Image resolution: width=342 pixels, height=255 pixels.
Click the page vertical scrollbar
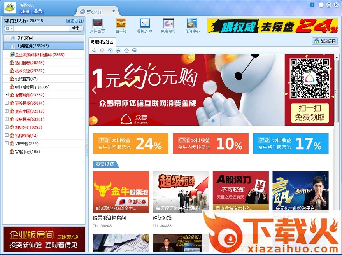[x=337, y=91]
